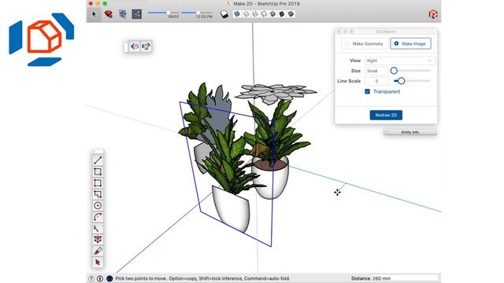Click the Redraw 2D button
The height and width of the screenshot is (283, 504).
[386, 115]
